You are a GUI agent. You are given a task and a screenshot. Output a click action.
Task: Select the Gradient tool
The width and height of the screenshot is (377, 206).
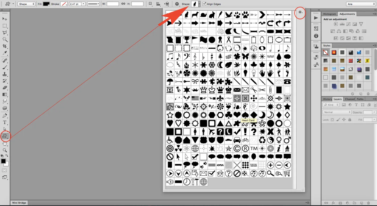pyautogui.click(x=4, y=94)
